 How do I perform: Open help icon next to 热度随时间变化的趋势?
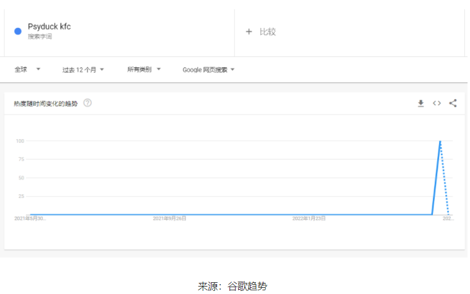88,103
